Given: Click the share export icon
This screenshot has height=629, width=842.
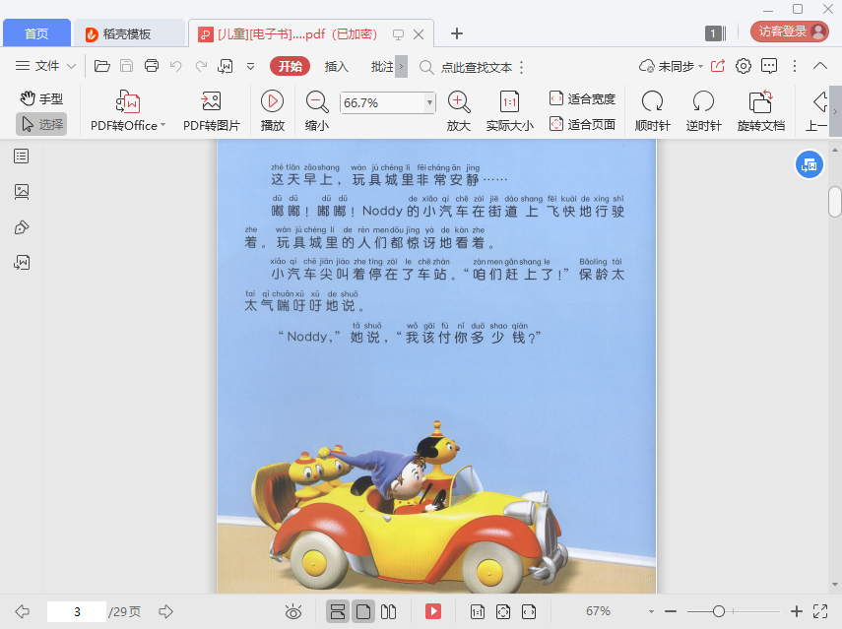Looking at the screenshot, I should 717,66.
